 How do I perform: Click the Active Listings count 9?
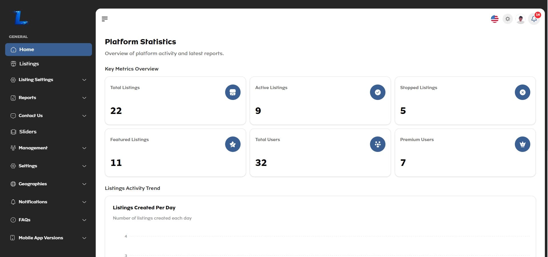click(x=258, y=111)
